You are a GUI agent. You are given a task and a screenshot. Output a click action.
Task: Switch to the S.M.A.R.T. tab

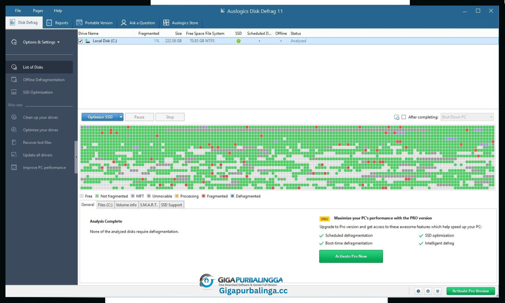(149, 205)
